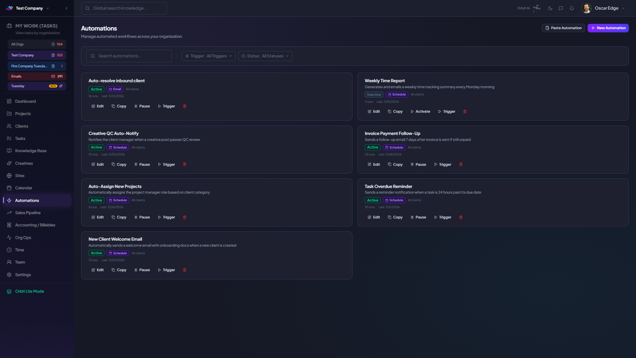Select All Orgs task filter

pyautogui.click(x=37, y=44)
